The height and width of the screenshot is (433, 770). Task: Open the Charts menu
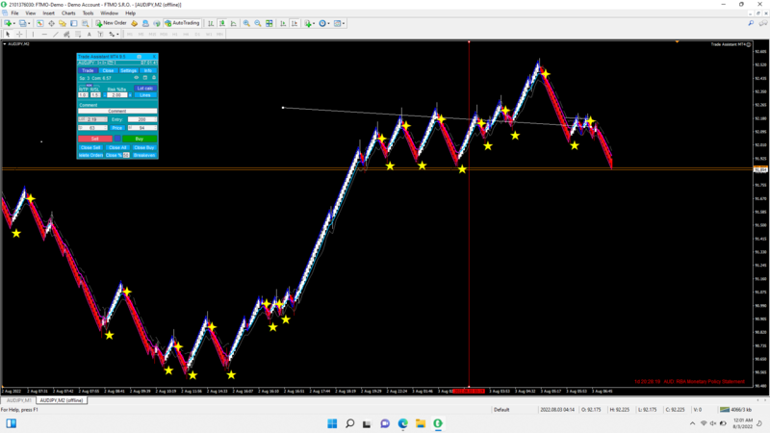[x=68, y=13]
